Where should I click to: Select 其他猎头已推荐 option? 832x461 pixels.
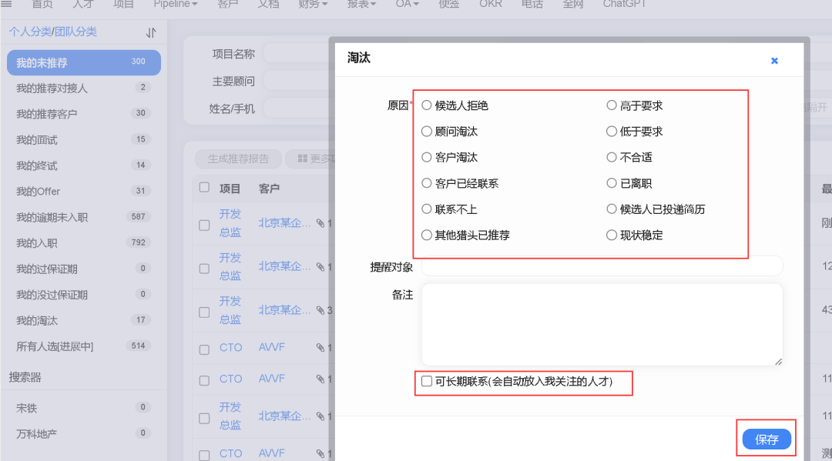427,236
